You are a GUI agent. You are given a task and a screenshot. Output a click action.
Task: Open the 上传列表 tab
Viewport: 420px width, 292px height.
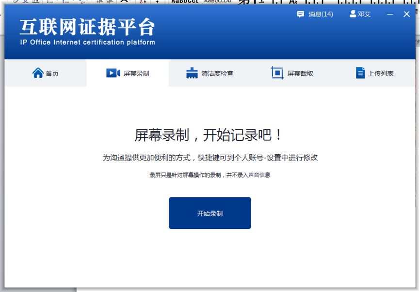[381, 74]
